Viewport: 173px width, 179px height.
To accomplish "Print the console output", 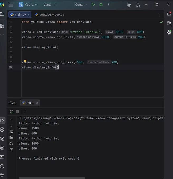I will coord(11,143).
